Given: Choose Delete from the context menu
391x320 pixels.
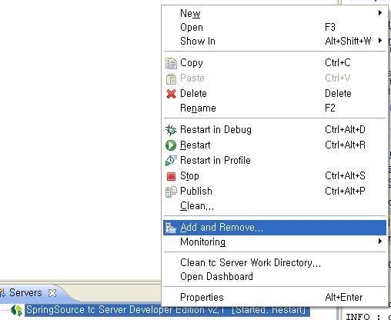Looking at the screenshot, I should [x=275, y=94].
